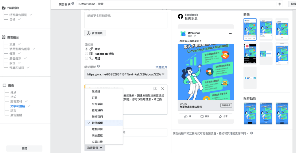Select the 網站 destination radio button
The image size is (296, 153).
click(86, 49)
